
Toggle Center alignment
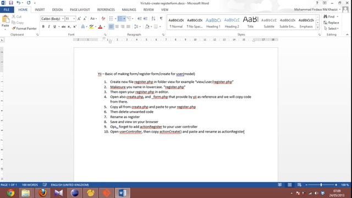tap(117, 27)
